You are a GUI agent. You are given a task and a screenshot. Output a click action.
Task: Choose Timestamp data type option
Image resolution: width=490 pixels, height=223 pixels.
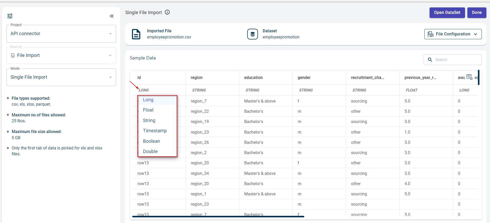155,131
